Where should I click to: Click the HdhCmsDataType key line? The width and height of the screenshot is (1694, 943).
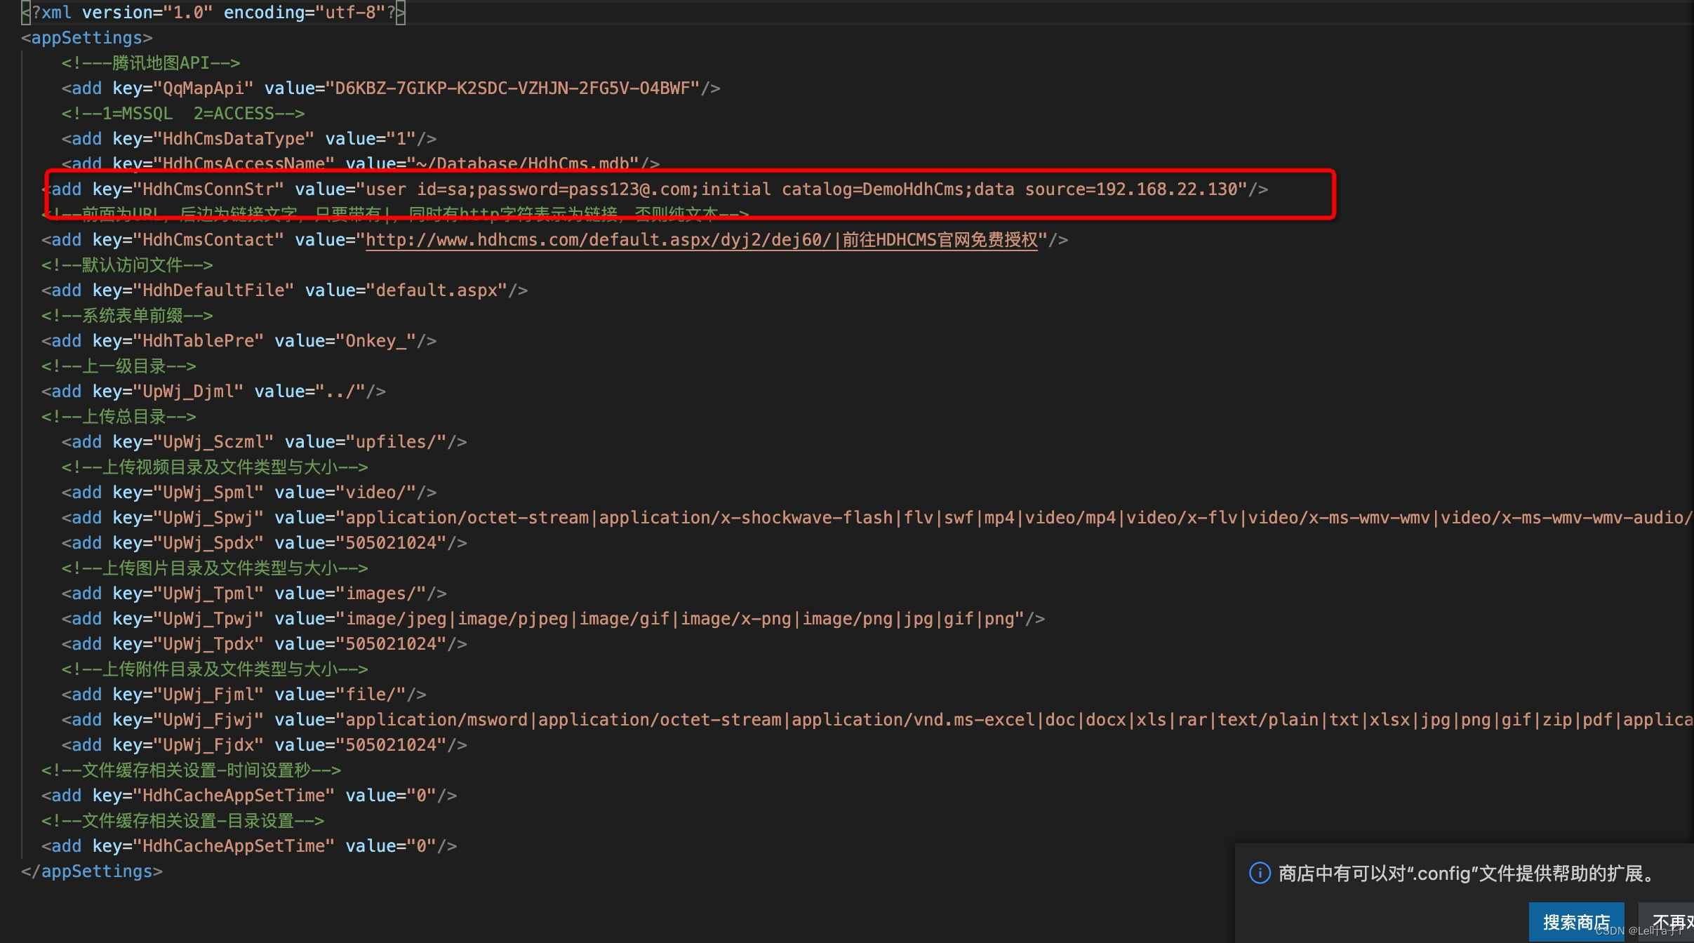[249, 139]
